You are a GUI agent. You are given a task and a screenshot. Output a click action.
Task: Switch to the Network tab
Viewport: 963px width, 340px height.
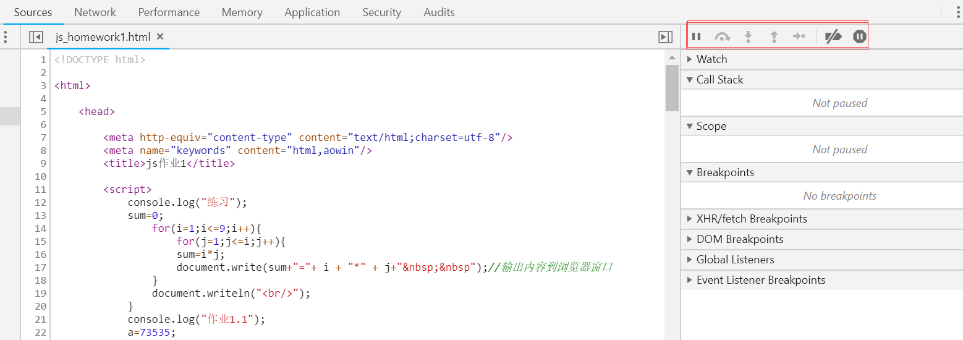95,12
